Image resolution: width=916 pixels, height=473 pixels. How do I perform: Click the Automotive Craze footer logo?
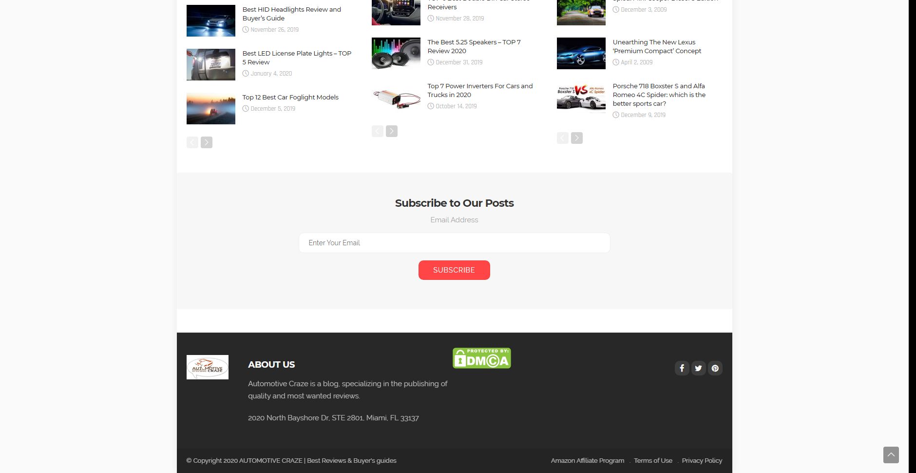pyautogui.click(x=207, y=367)
